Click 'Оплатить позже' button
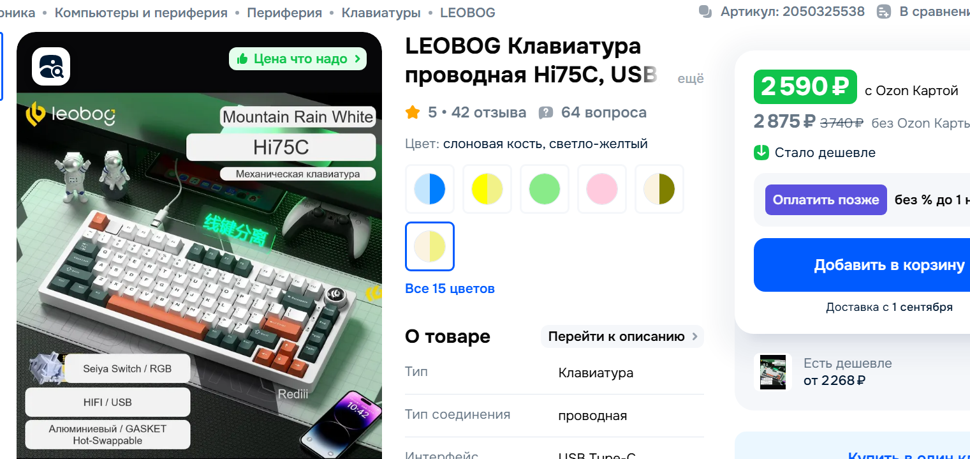970x459 pixels. tap(826, 200)
